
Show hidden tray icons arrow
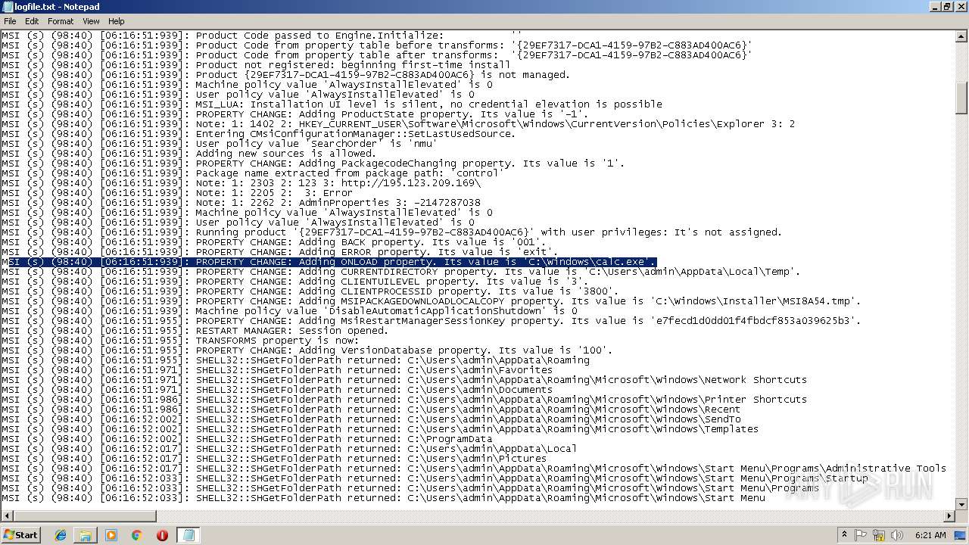point(844,535)
